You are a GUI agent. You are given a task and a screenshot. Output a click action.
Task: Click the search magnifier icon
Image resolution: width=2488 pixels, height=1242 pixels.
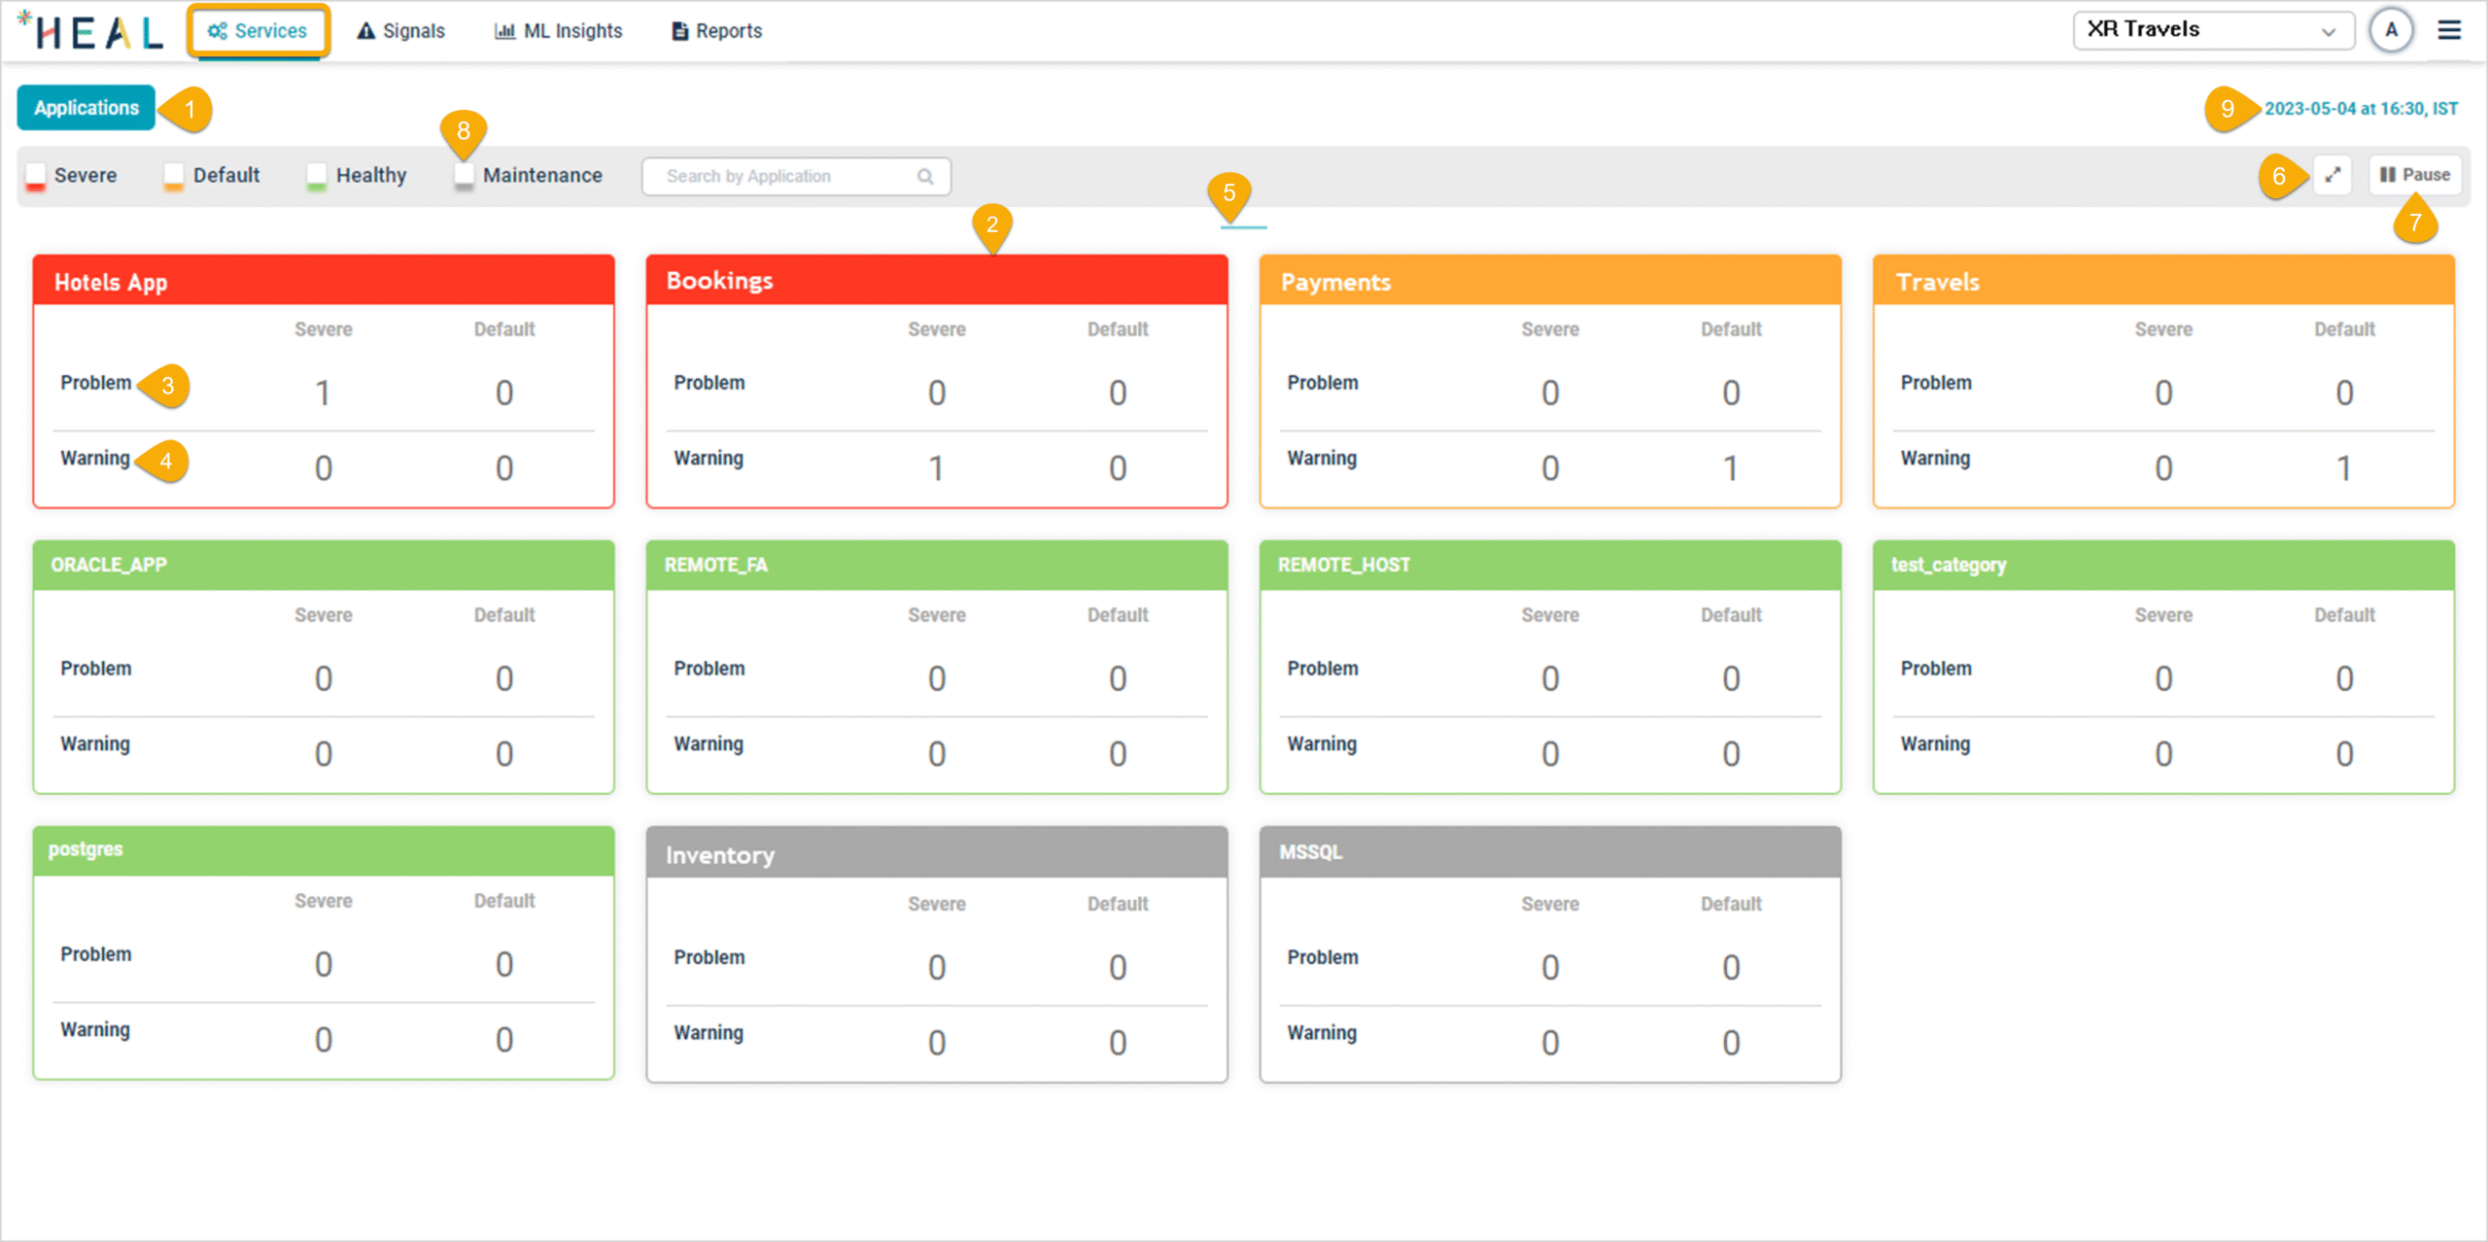[924, 176]
